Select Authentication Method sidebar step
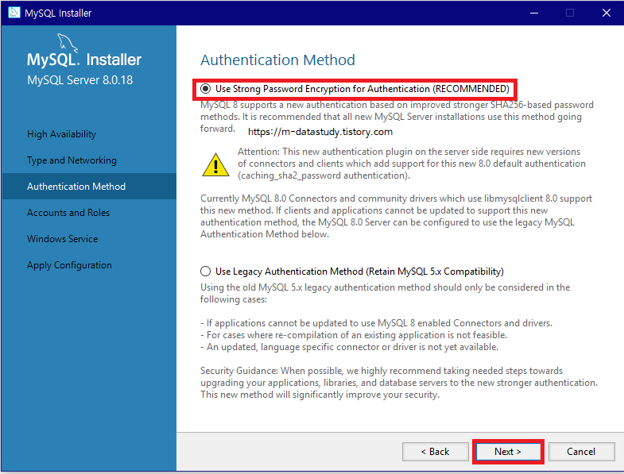 point(89,186)
